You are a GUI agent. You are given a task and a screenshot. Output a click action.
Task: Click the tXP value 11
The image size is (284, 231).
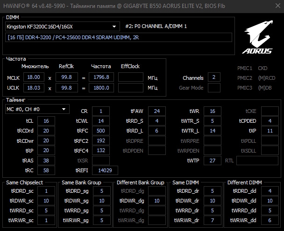[x=270, y=131]
